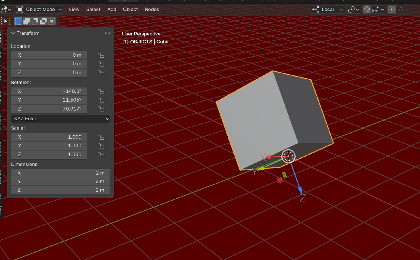420x260 pixels.
Task: Click the panel drag grip on Transform
Action: (107, 33)
